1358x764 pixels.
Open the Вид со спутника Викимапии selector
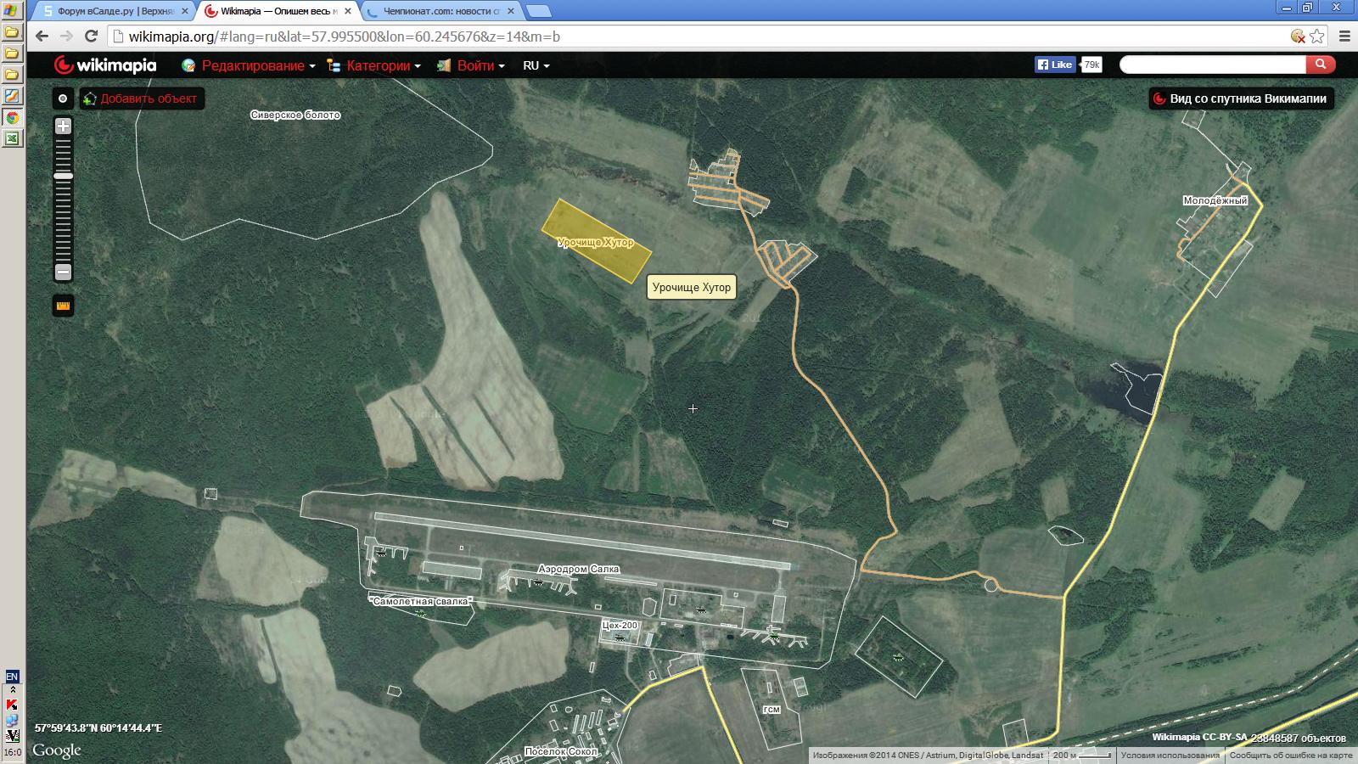coord(1240,98)
